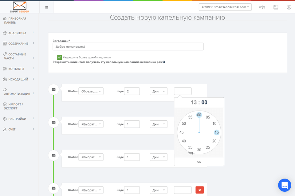The image size is (295, 196).
Task: Open Приборная панель in sidebar
Action: 15,21
